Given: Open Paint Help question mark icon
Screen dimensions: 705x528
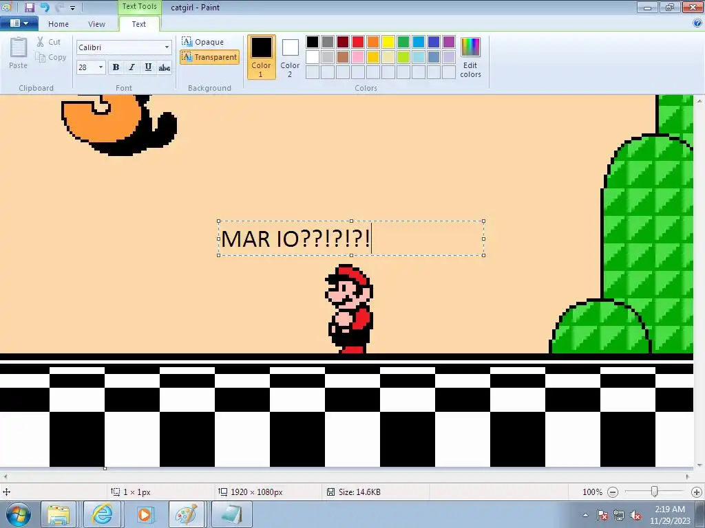Looking at the screenshot, I should point(697,23).
